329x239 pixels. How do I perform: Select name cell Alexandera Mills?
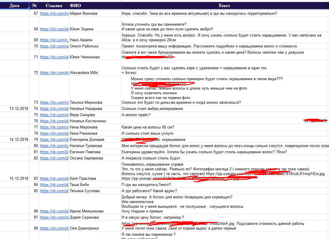pos(95,68)
